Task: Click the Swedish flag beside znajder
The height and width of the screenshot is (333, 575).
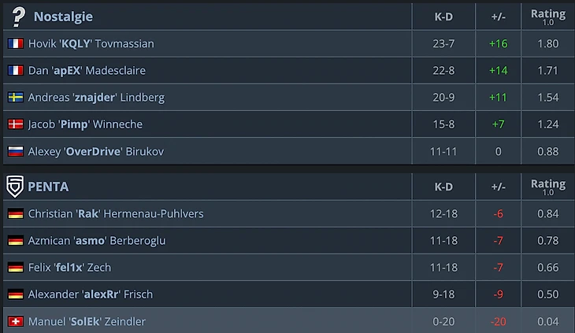Action: click(x=16, y=97)
